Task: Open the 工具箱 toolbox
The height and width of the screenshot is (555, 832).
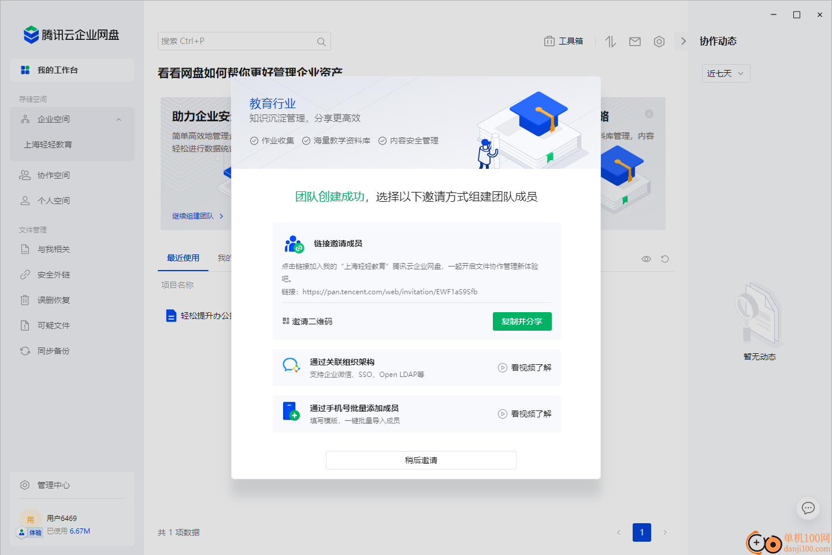Action: click(563, 41)
